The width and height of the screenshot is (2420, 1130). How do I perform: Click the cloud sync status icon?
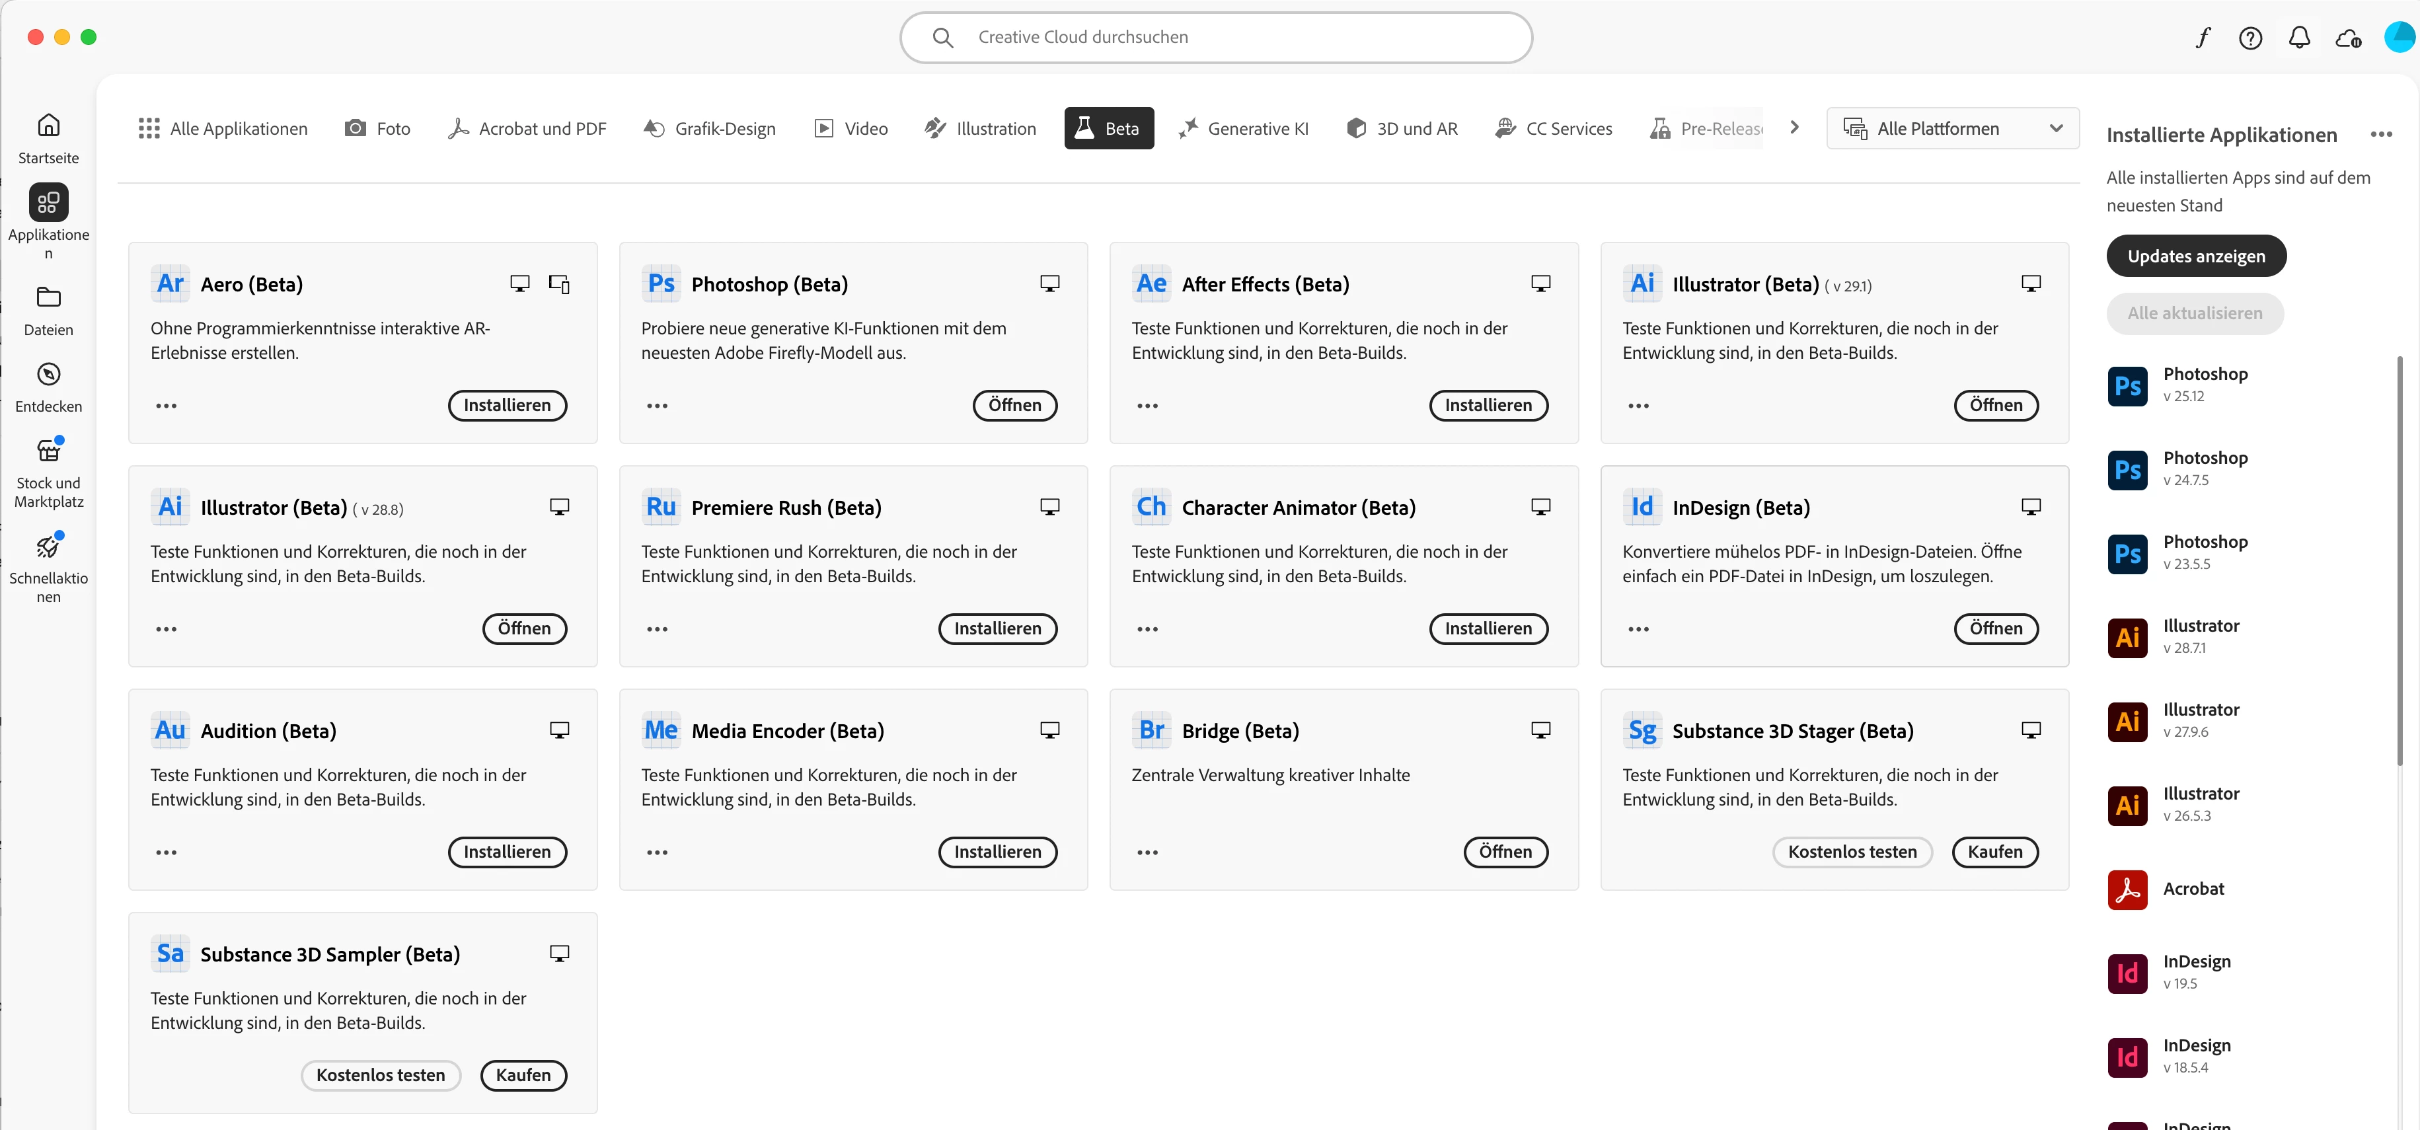(x=2348, y=38)
